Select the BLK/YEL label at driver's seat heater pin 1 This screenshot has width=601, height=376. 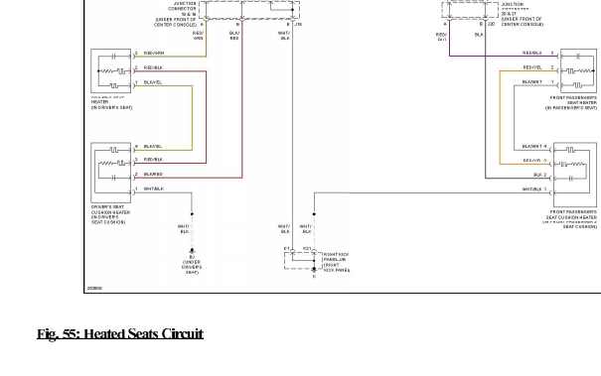(x=153, y=82)
